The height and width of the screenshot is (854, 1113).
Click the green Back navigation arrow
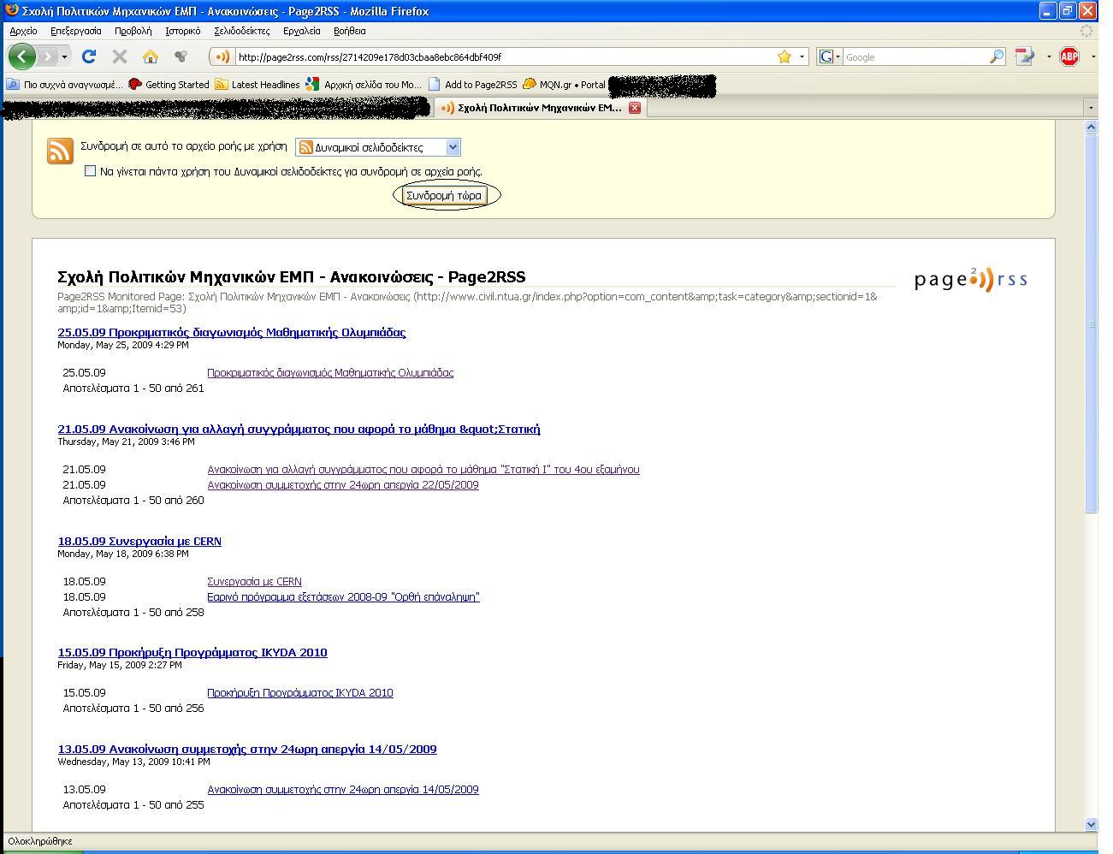coord(22,56)
